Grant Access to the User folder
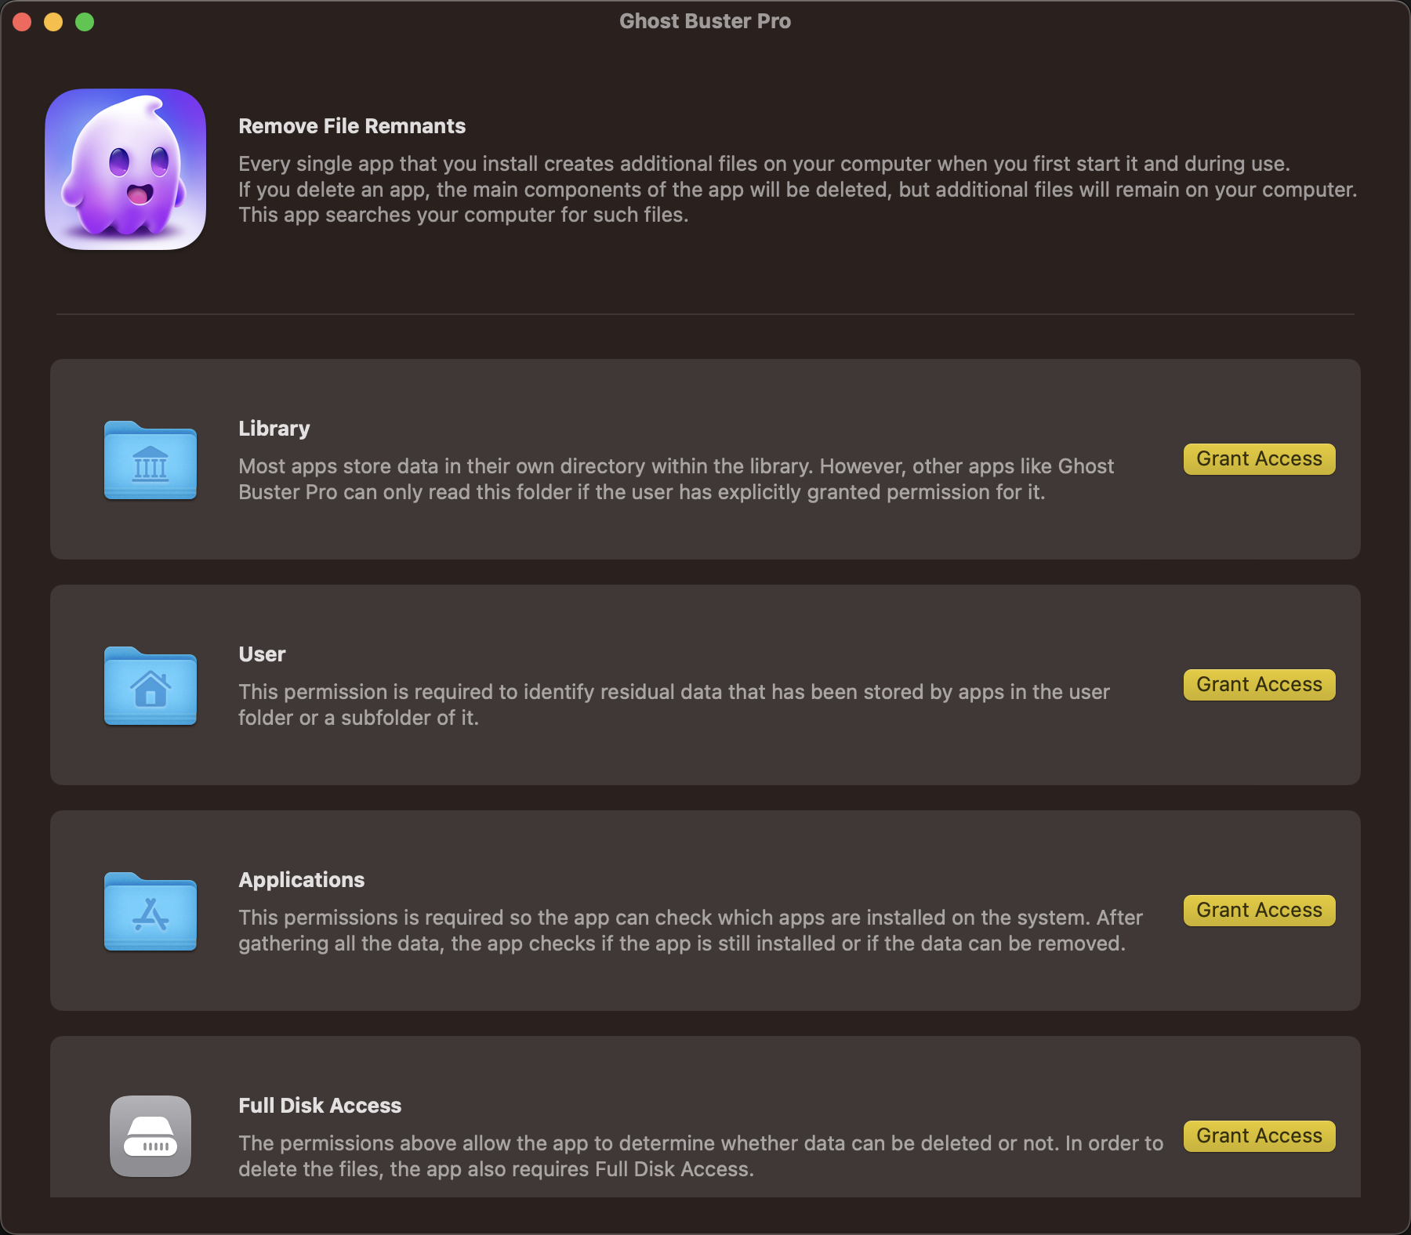The width and height of the screenshot is (1411, 1235). [x=1259, y=685]
